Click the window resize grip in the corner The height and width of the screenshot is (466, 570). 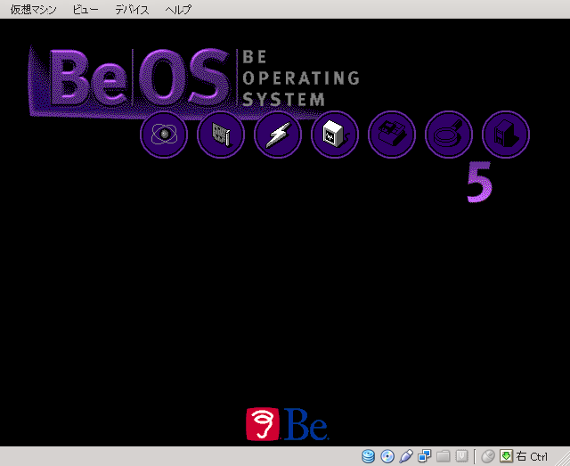(x=564, y=460)
